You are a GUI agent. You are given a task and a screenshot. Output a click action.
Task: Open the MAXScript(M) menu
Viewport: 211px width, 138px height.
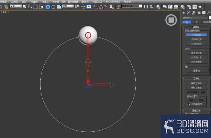coord(113,2)
